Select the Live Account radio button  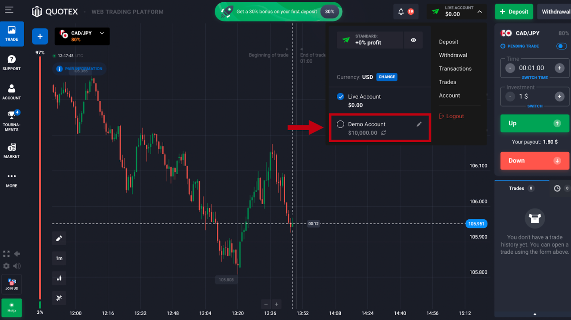click(x=341, y=97)
